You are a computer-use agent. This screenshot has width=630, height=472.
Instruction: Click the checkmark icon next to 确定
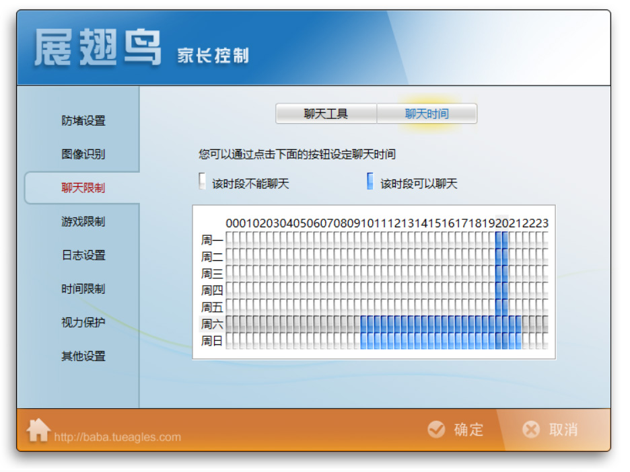(x=437, y=430)
